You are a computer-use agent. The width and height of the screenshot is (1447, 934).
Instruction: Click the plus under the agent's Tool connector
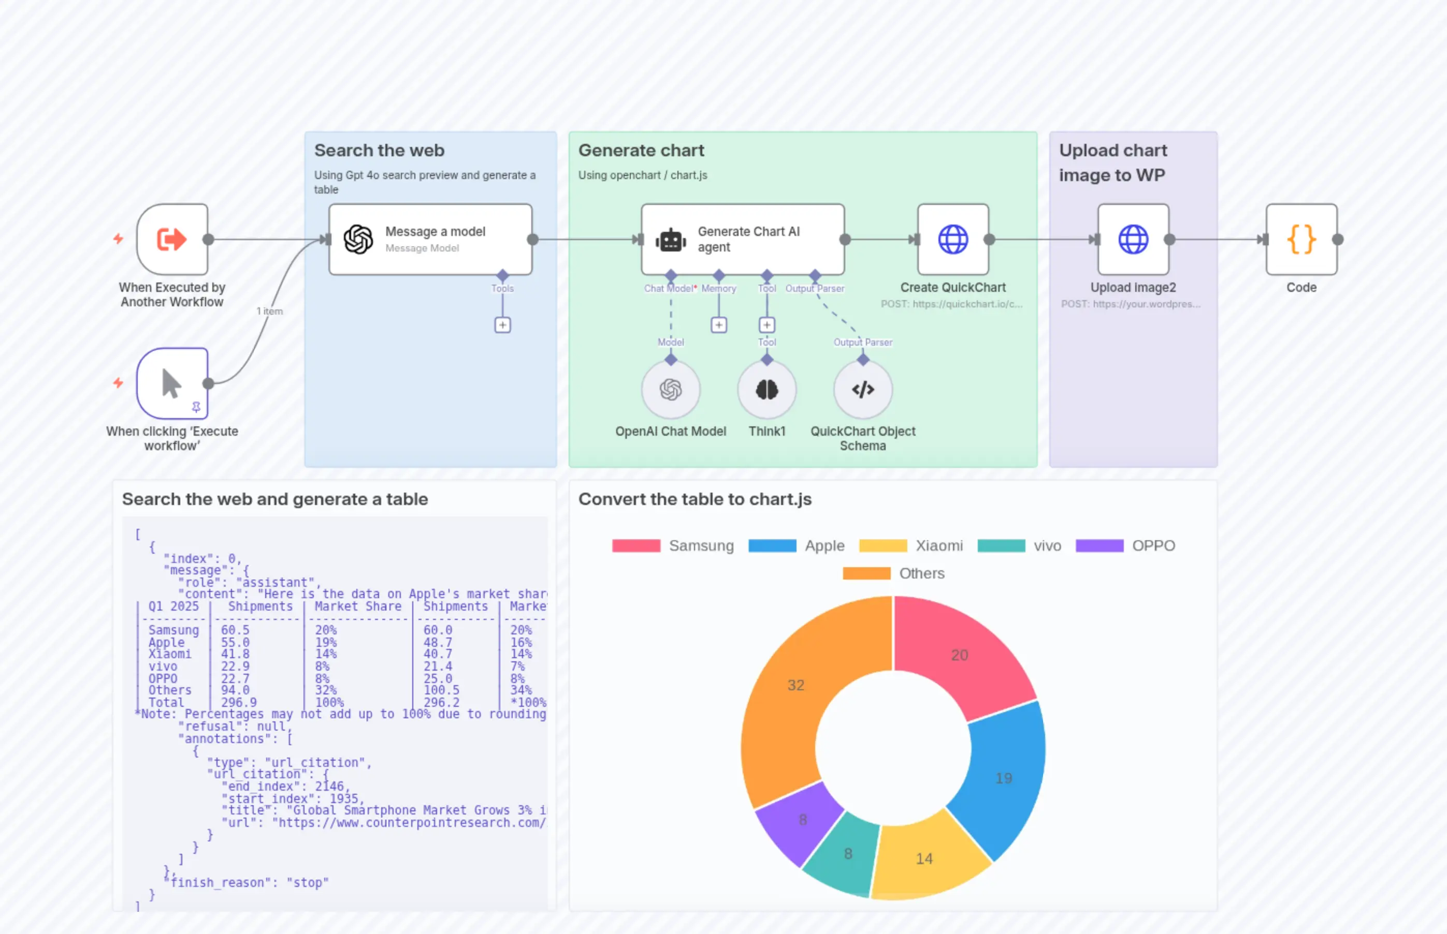pos(766,324)
